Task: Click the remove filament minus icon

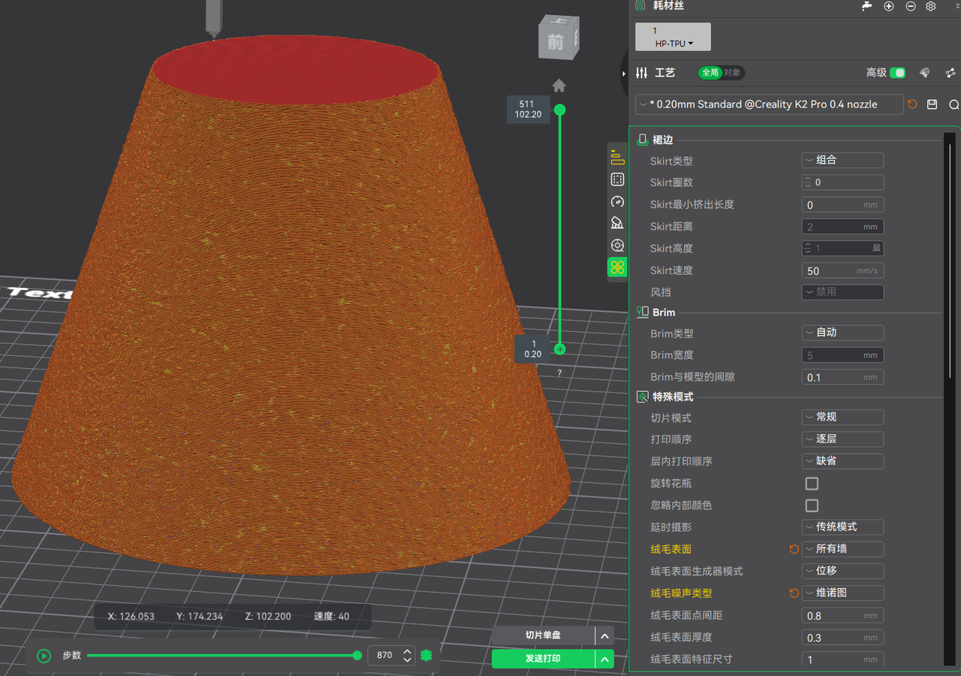Action: click(911, 6)
